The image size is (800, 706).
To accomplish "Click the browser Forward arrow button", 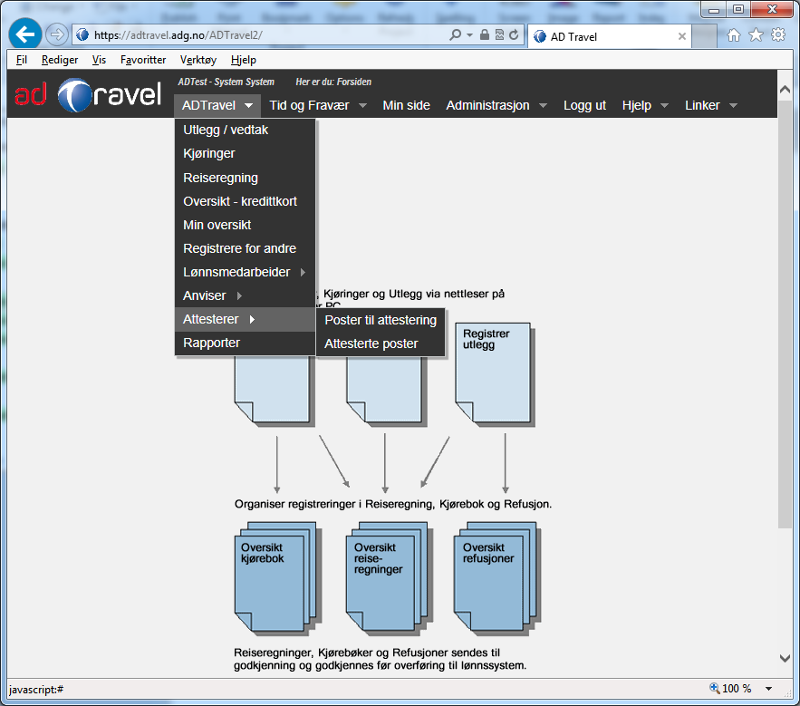I will click(x=56, y=35).
